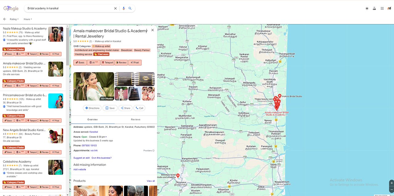Click Post megaphone button in details panel

click(x=135, y=62)
